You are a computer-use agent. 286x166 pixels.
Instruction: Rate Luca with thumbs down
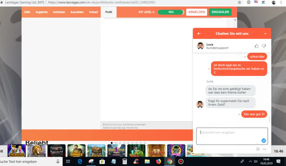(x=264, y=46)
